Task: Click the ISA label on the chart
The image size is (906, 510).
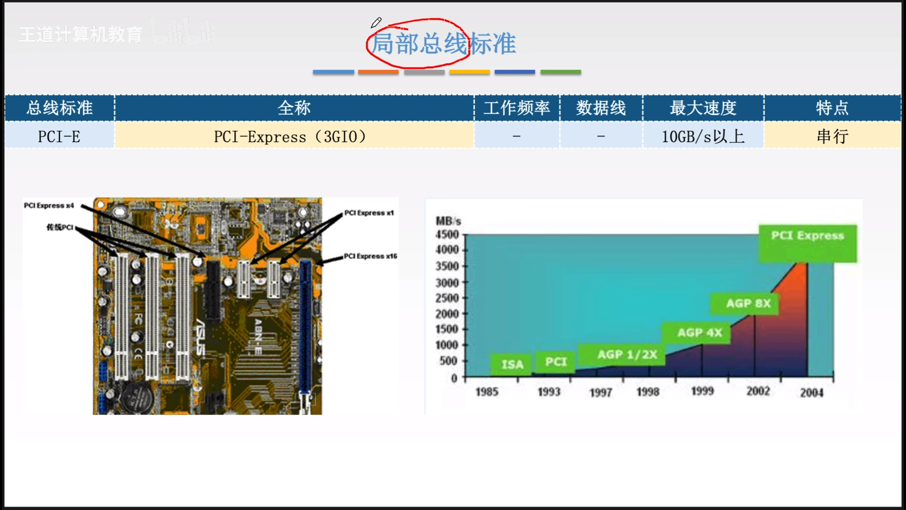Action: point(512,364)
